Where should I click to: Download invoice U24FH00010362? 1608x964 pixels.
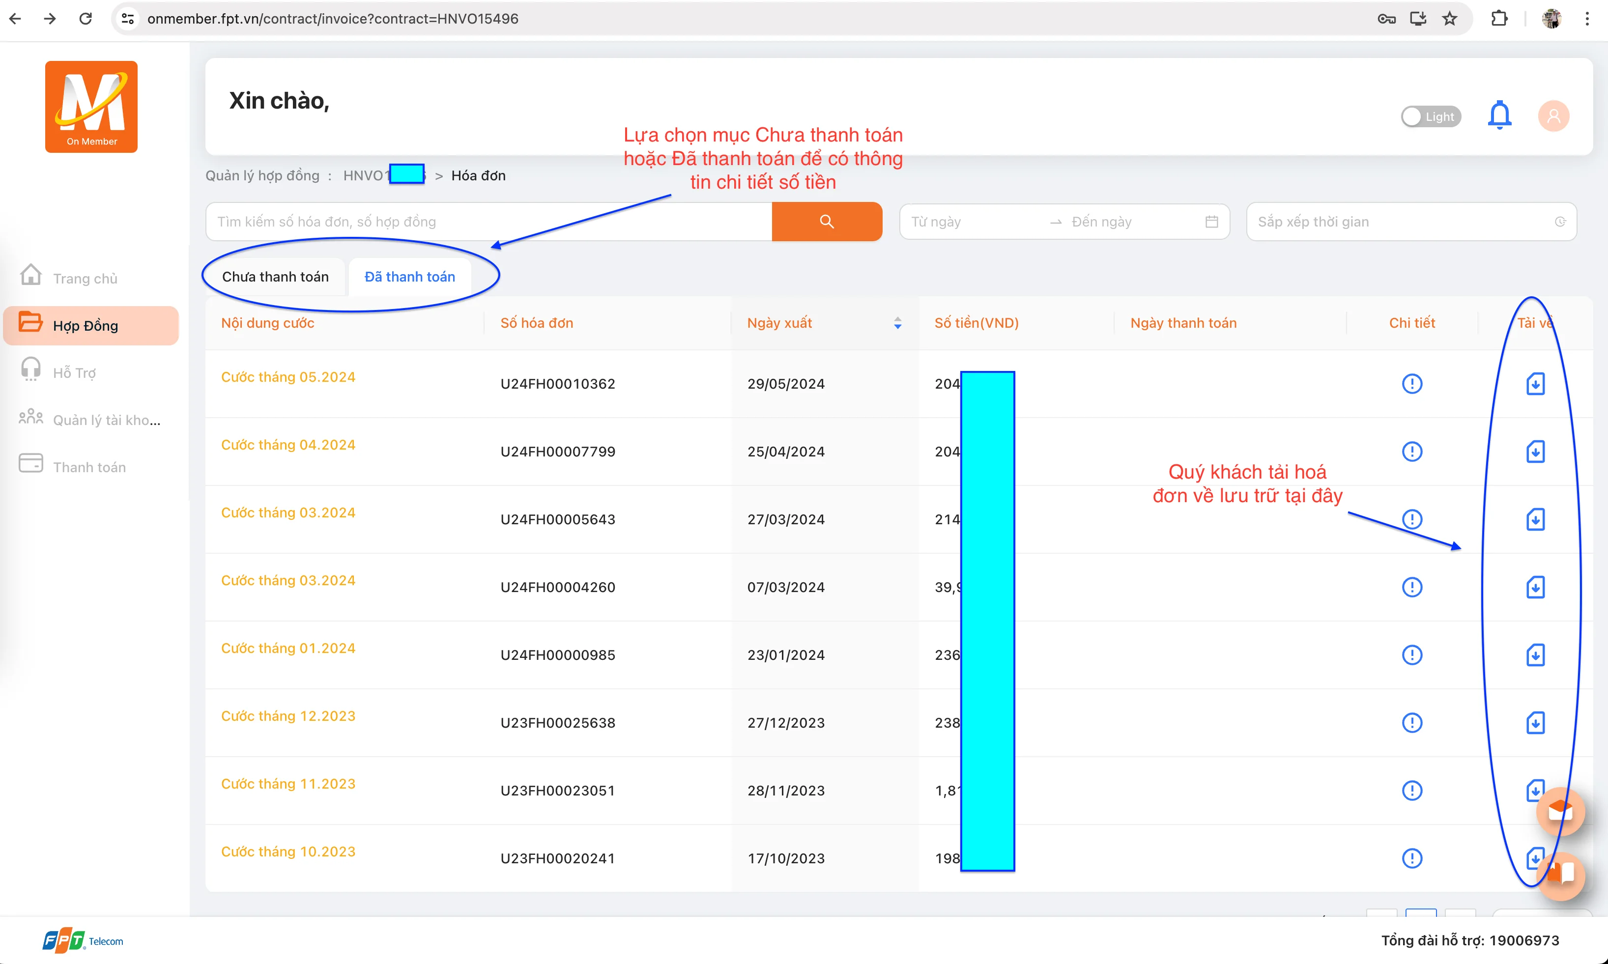tap(1535, 384)
